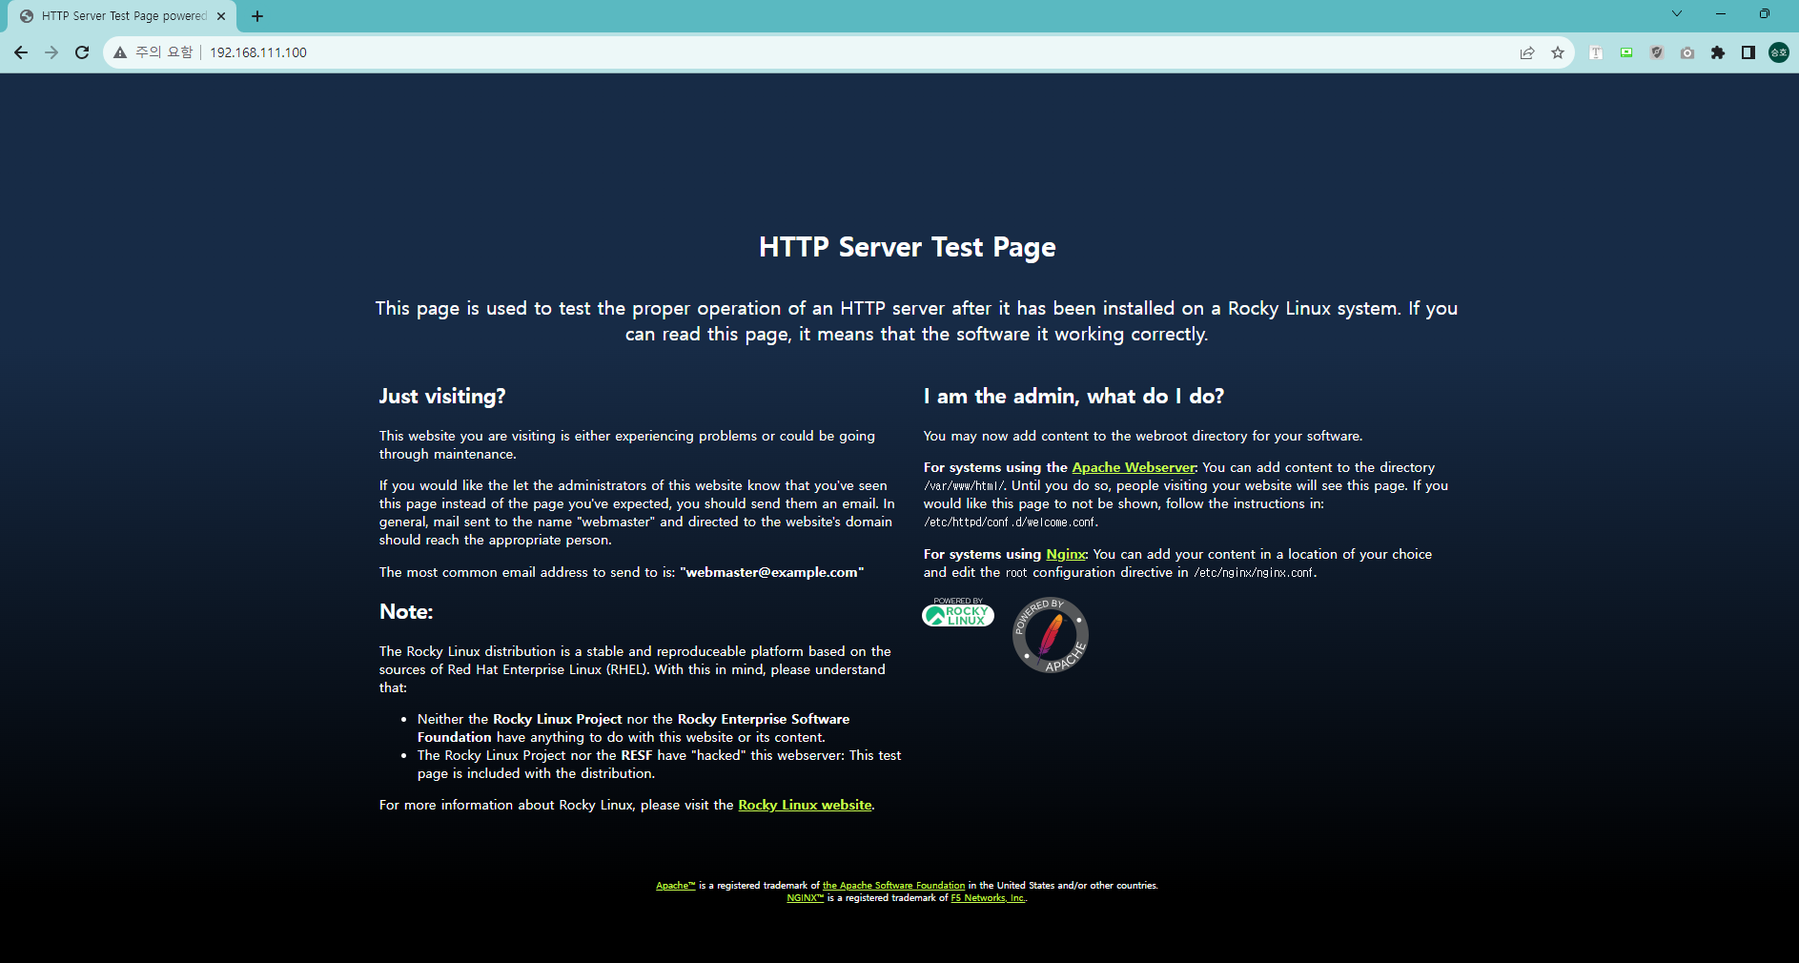The width and height of the screenshot is (1799, 963).
Task: Open the gray shield extension icon
Action: [x=1657, y=52]
